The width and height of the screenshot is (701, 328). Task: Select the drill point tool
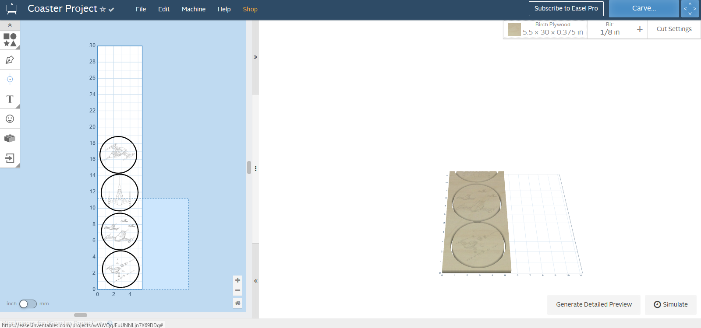(10, 79)
